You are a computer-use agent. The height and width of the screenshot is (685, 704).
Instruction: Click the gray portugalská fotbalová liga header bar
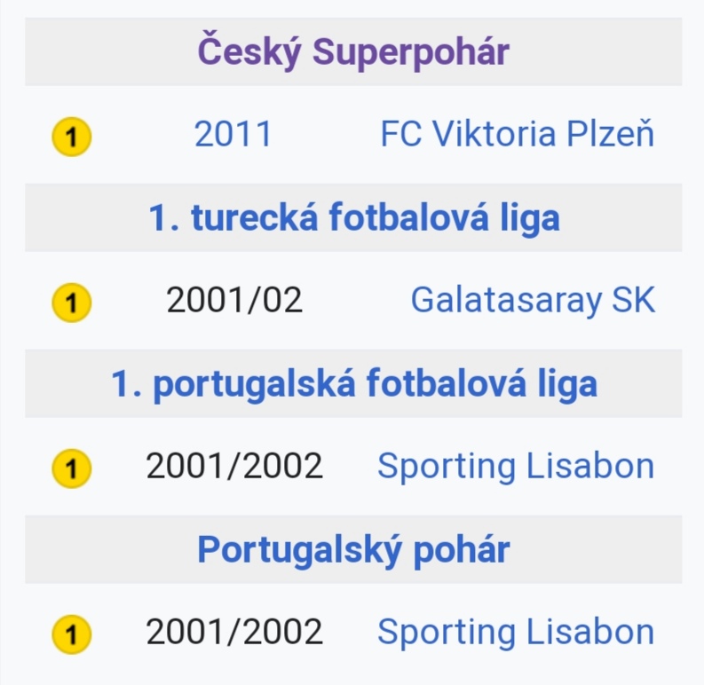[353, 383]
